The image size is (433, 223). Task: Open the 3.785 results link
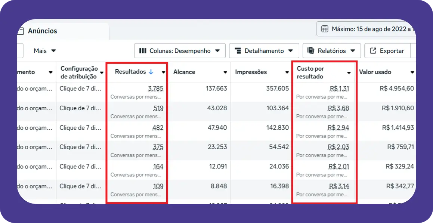(156, 89)
